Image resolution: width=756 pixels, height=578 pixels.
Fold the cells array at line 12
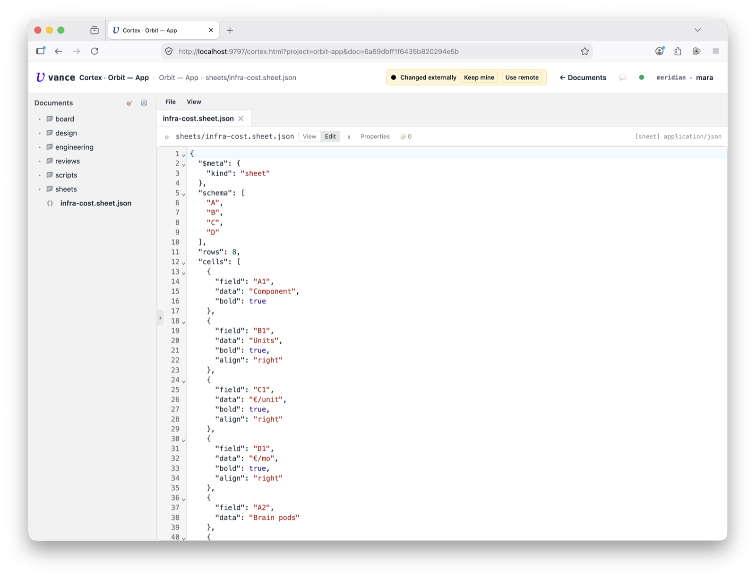[184, 263]
